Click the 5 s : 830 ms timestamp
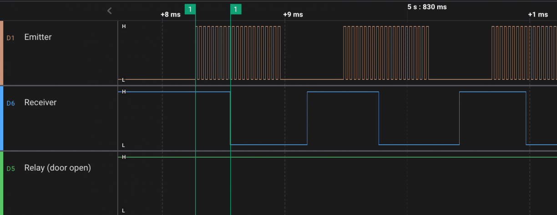This screenshot has height=215, width=557. click(427, 7)
